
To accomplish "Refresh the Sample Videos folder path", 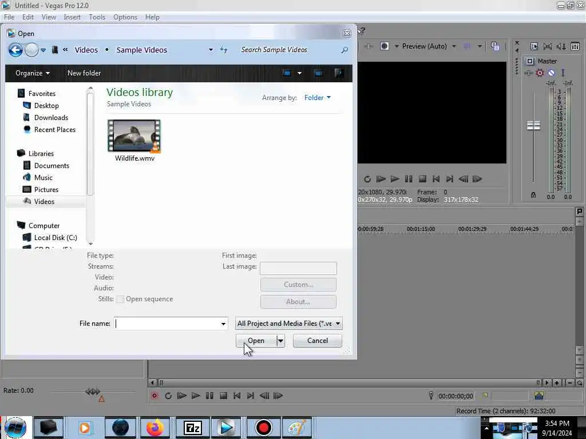I will point(224,50).
